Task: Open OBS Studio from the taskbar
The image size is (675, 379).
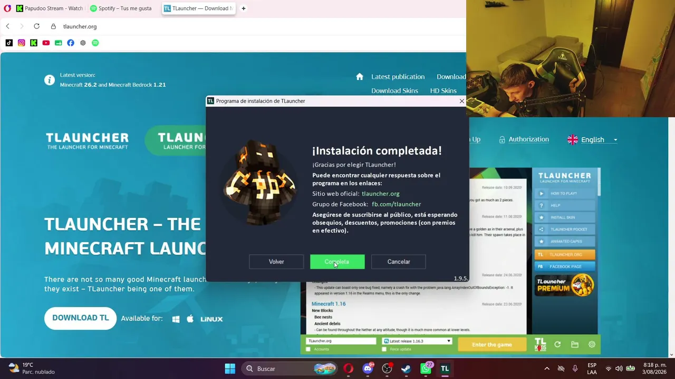Action: pyautogui.click(x=387, y=368)
